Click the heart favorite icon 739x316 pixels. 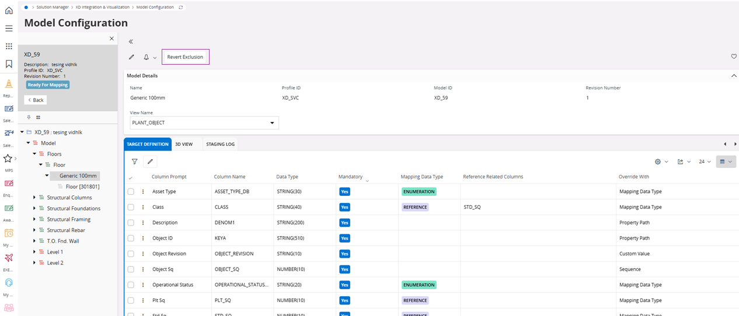coord(734,57)
